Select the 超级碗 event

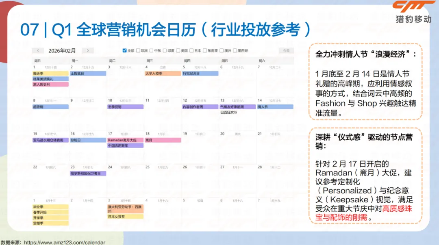[50, 107]
